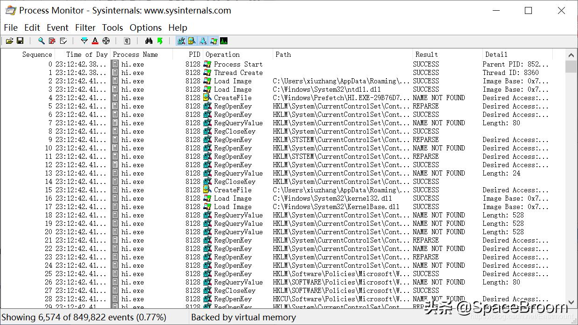Click the target crosshair Include Process icon
This screenshot has height=325, width=578.
[x=106, y=41]
